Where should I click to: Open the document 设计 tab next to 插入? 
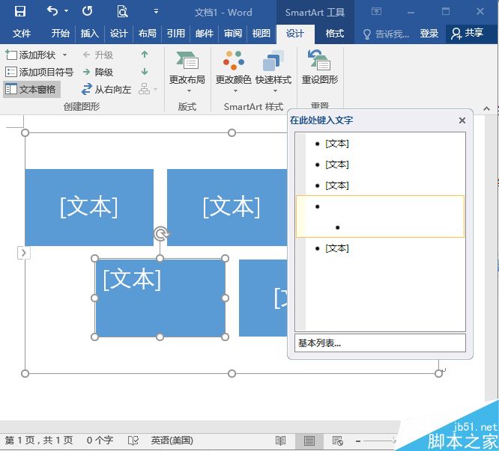click(x=118, y=33)
